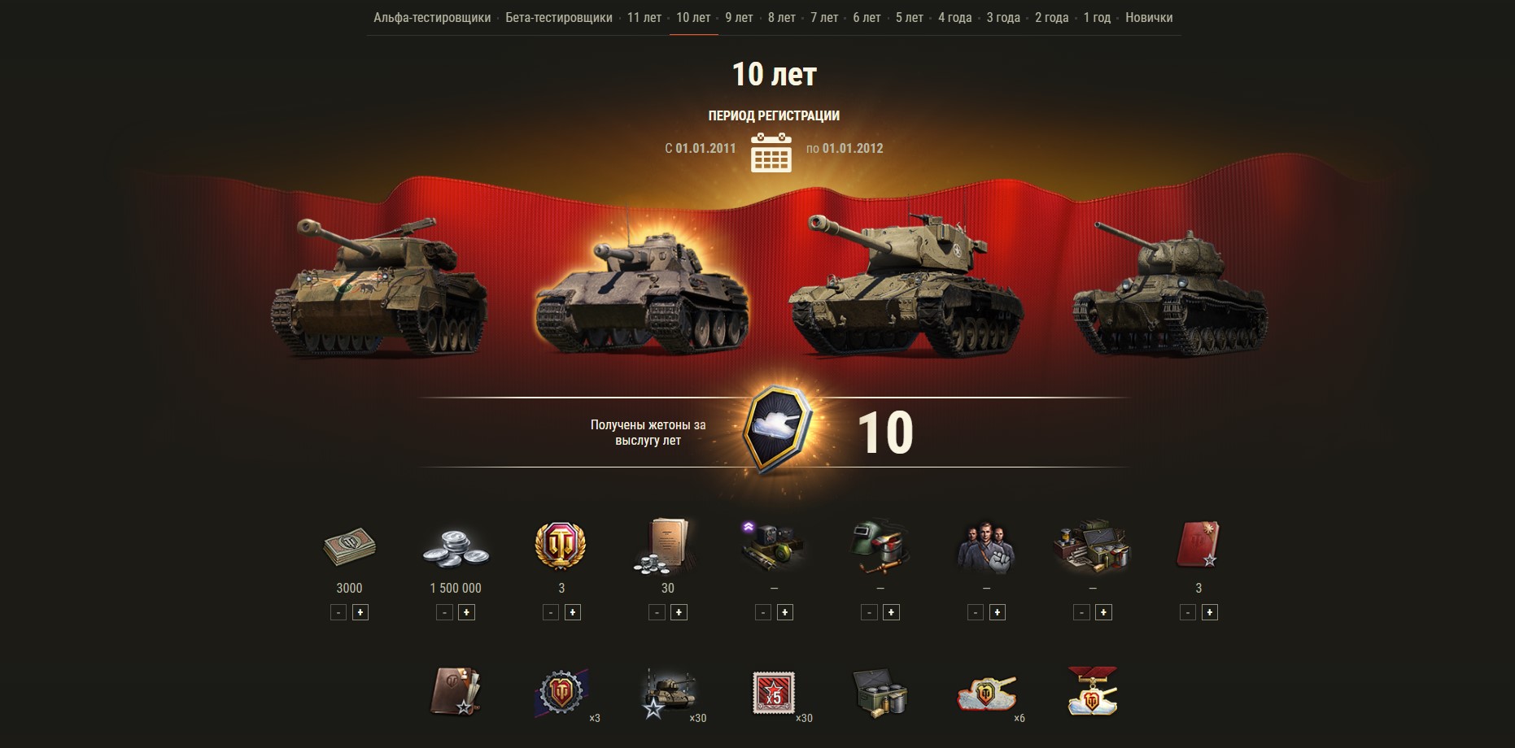Decrease red book count with minus button
The image size is (1515, 748).
tap(1188, 613)
